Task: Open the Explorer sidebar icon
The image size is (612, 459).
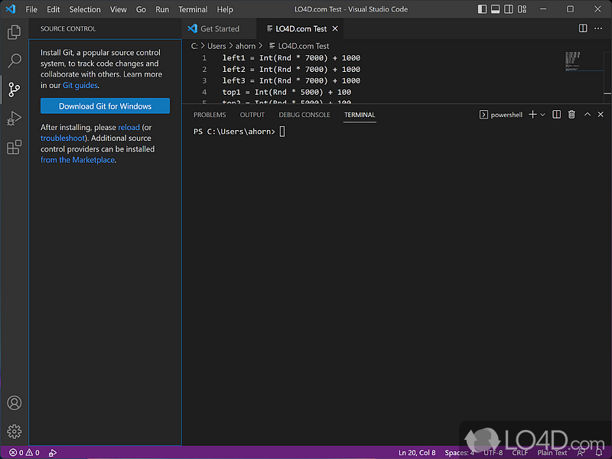Action: pyautogui.click(x=14, y=32)
